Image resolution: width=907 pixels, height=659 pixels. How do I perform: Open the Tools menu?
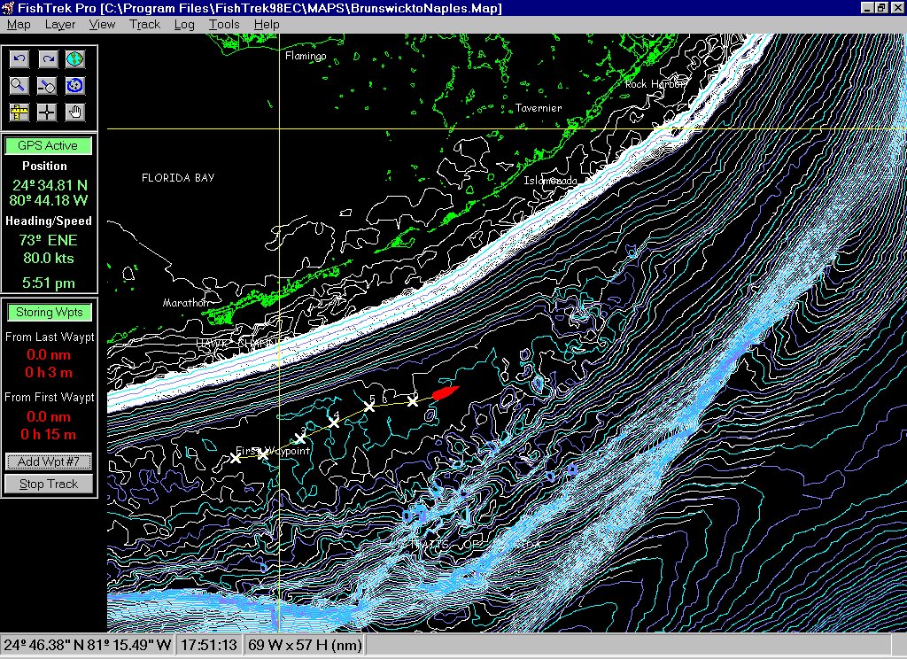click(224, 24)
